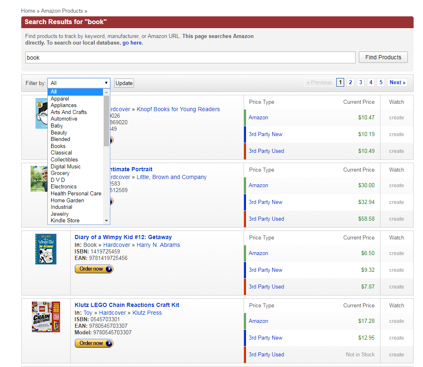Open 3rd Party New link priced $9.32

(266, 270)
